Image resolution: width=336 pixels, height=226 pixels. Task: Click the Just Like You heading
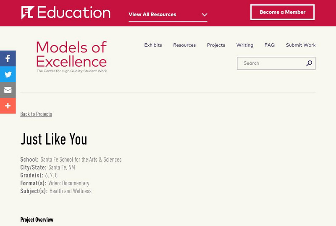click(x=54, y=139)
